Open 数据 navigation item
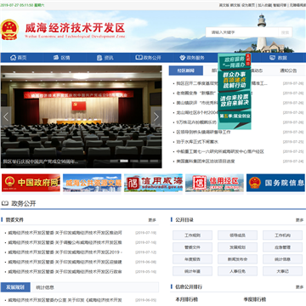This screenshot has width=306, height=306. (278, 58)
